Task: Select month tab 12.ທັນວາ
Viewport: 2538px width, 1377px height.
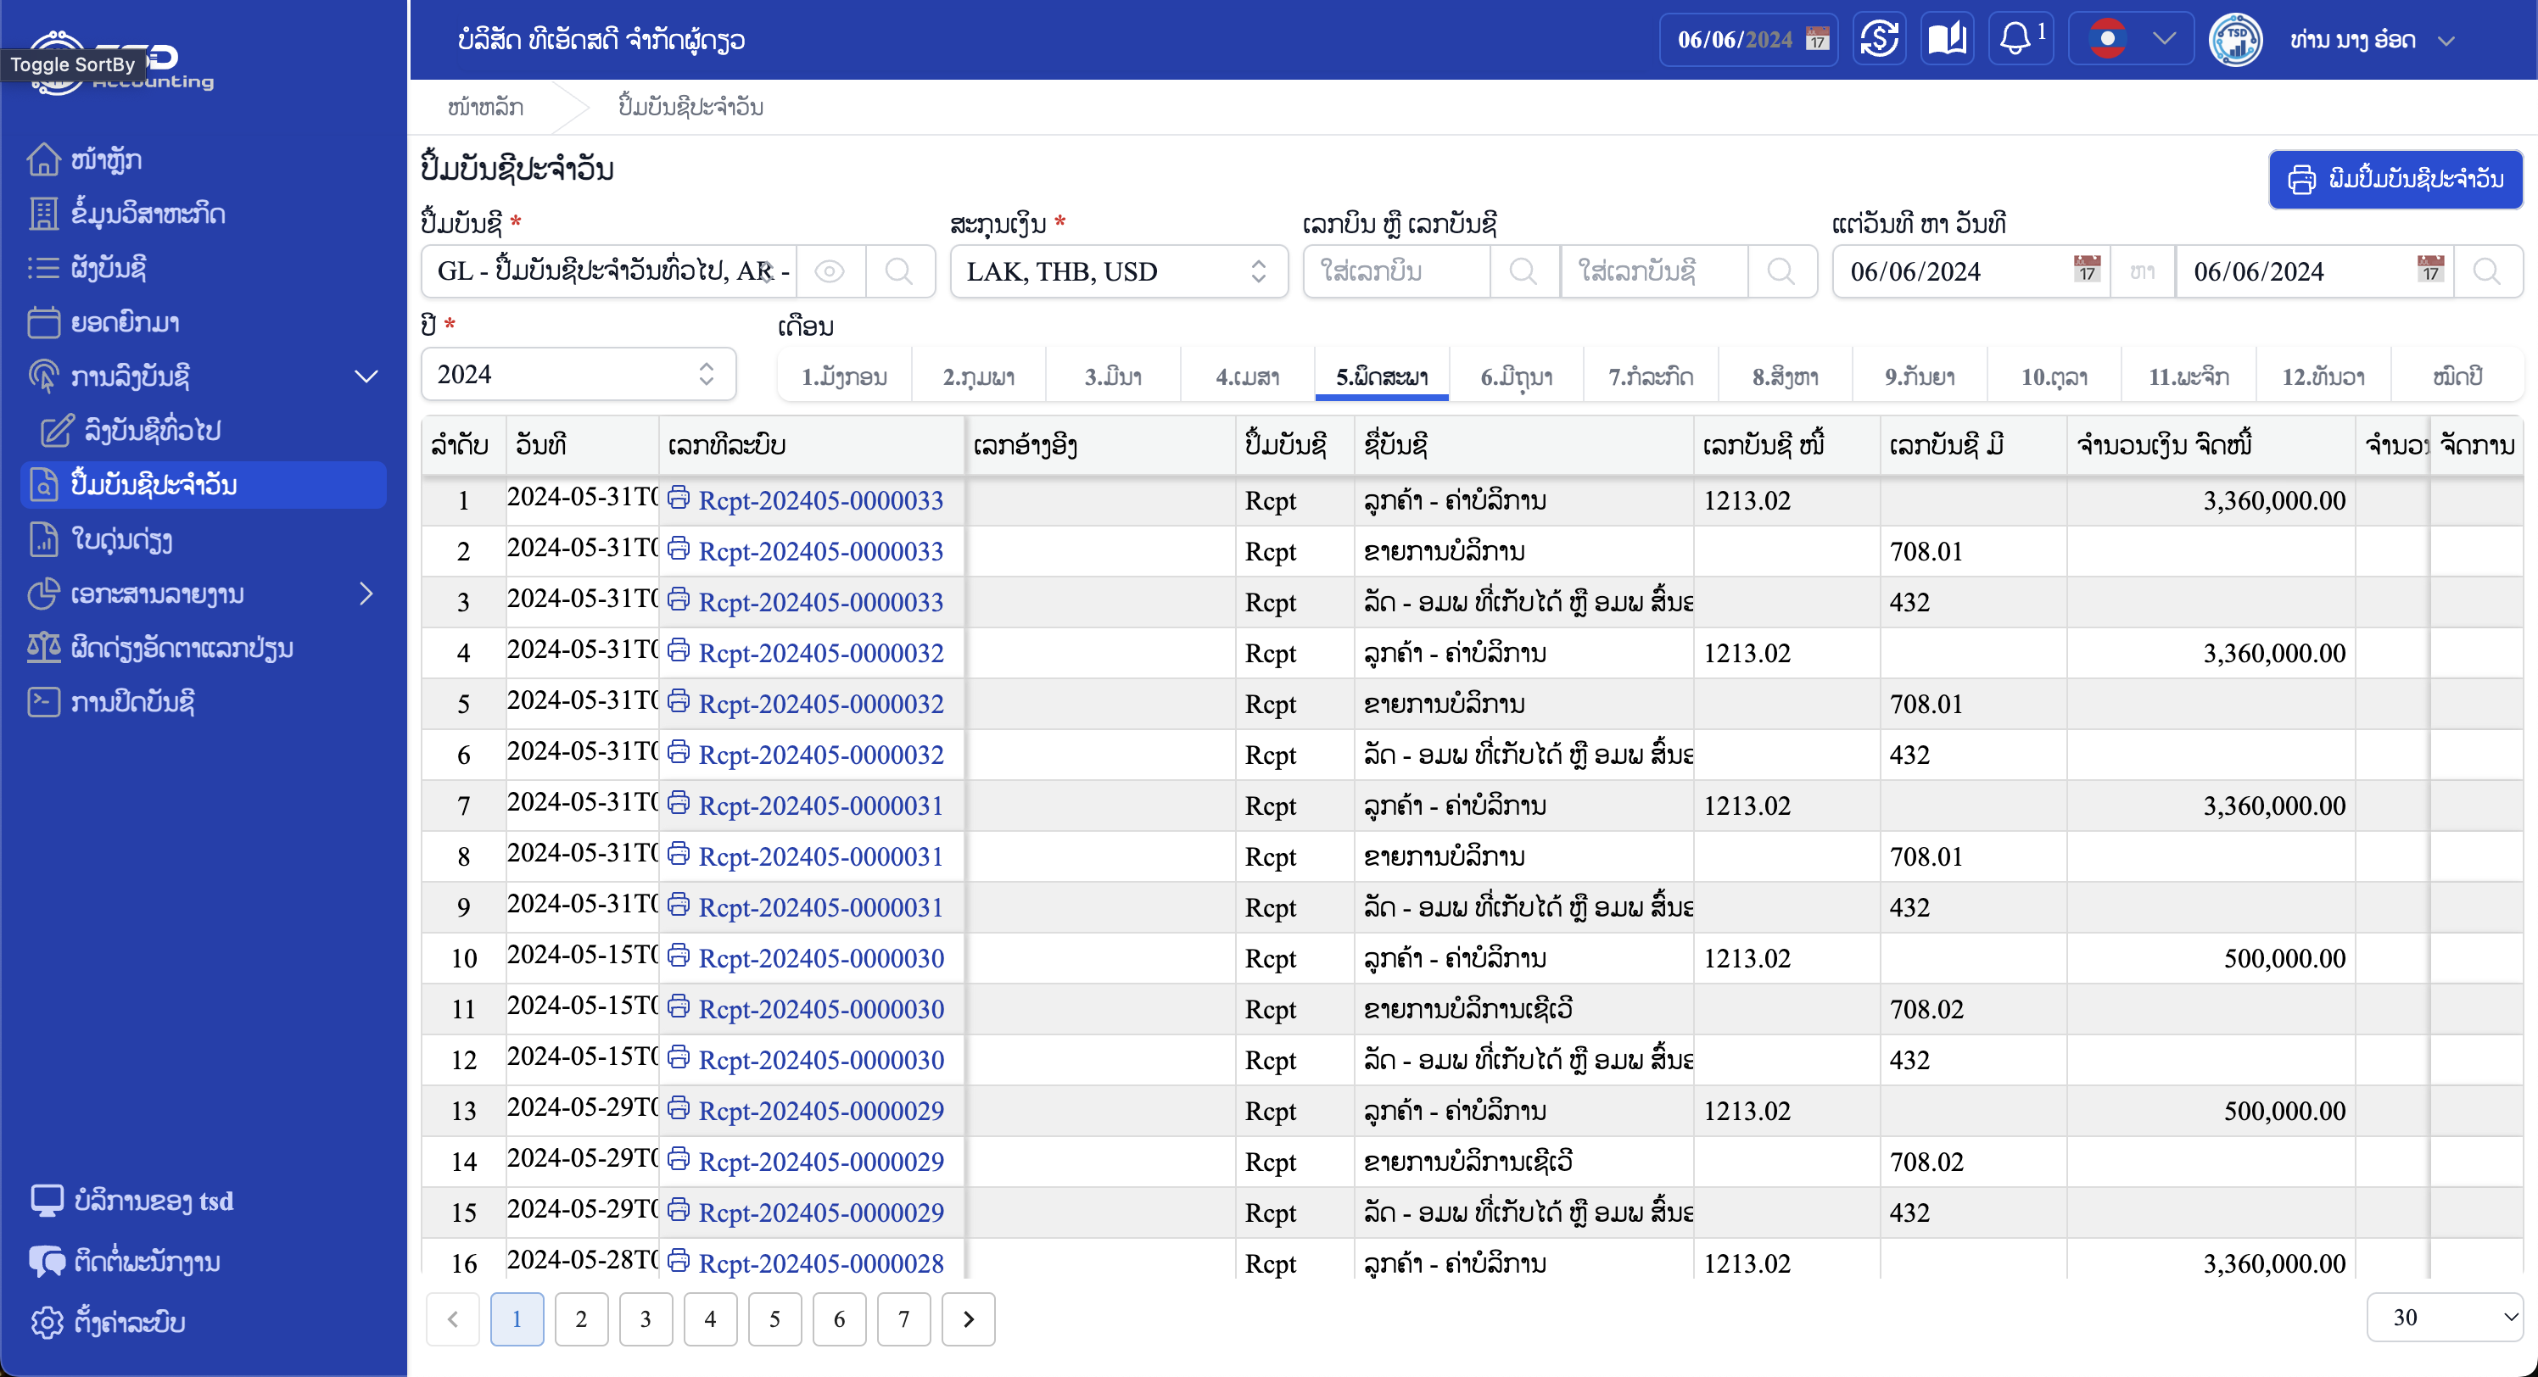Action: tap(2323, 376)
